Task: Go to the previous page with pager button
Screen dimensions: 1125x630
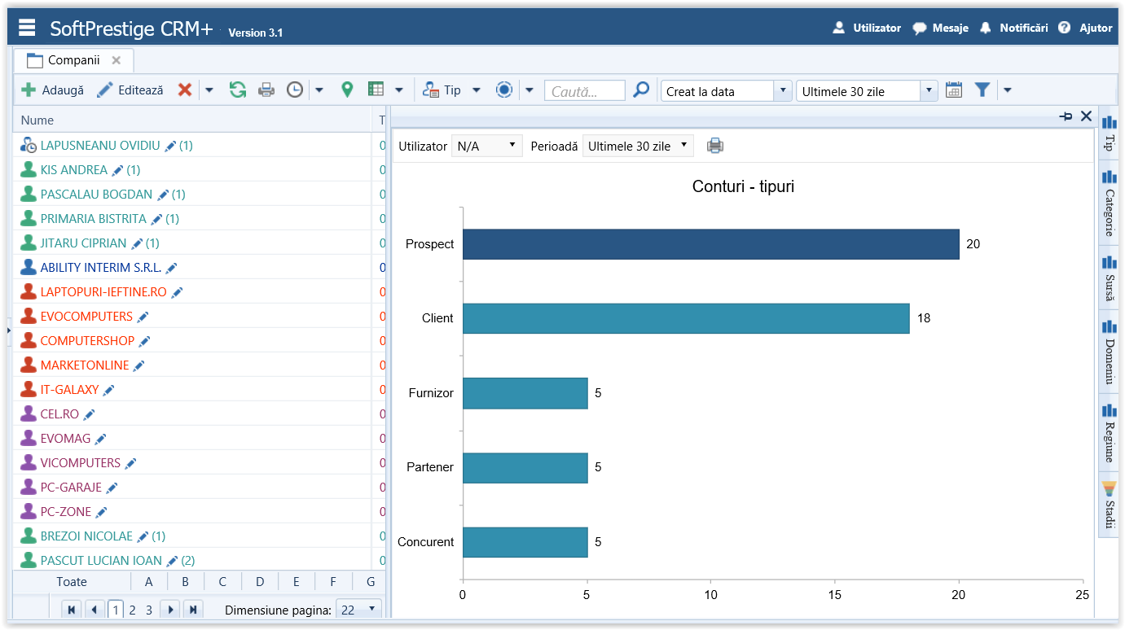Action: click(94, 610)
